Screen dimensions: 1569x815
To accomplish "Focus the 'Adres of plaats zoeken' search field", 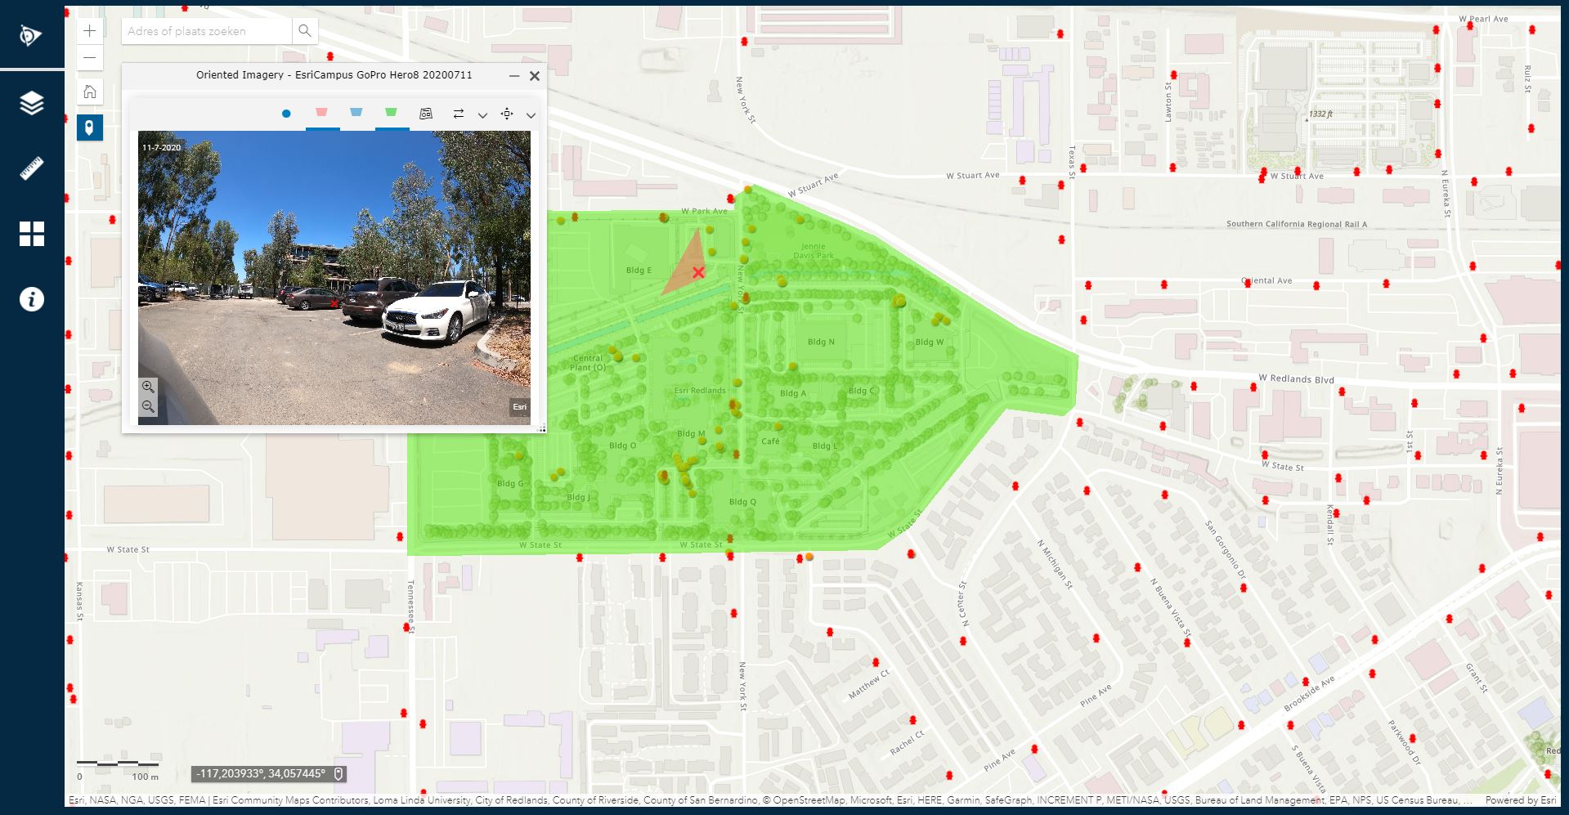I will (x=207, y=31).
